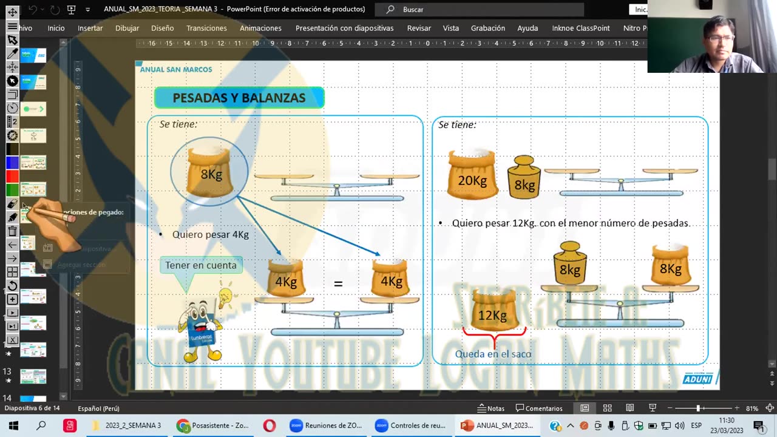
Task: Select the highlighter marker tool
Action: (x=12, y=217)
